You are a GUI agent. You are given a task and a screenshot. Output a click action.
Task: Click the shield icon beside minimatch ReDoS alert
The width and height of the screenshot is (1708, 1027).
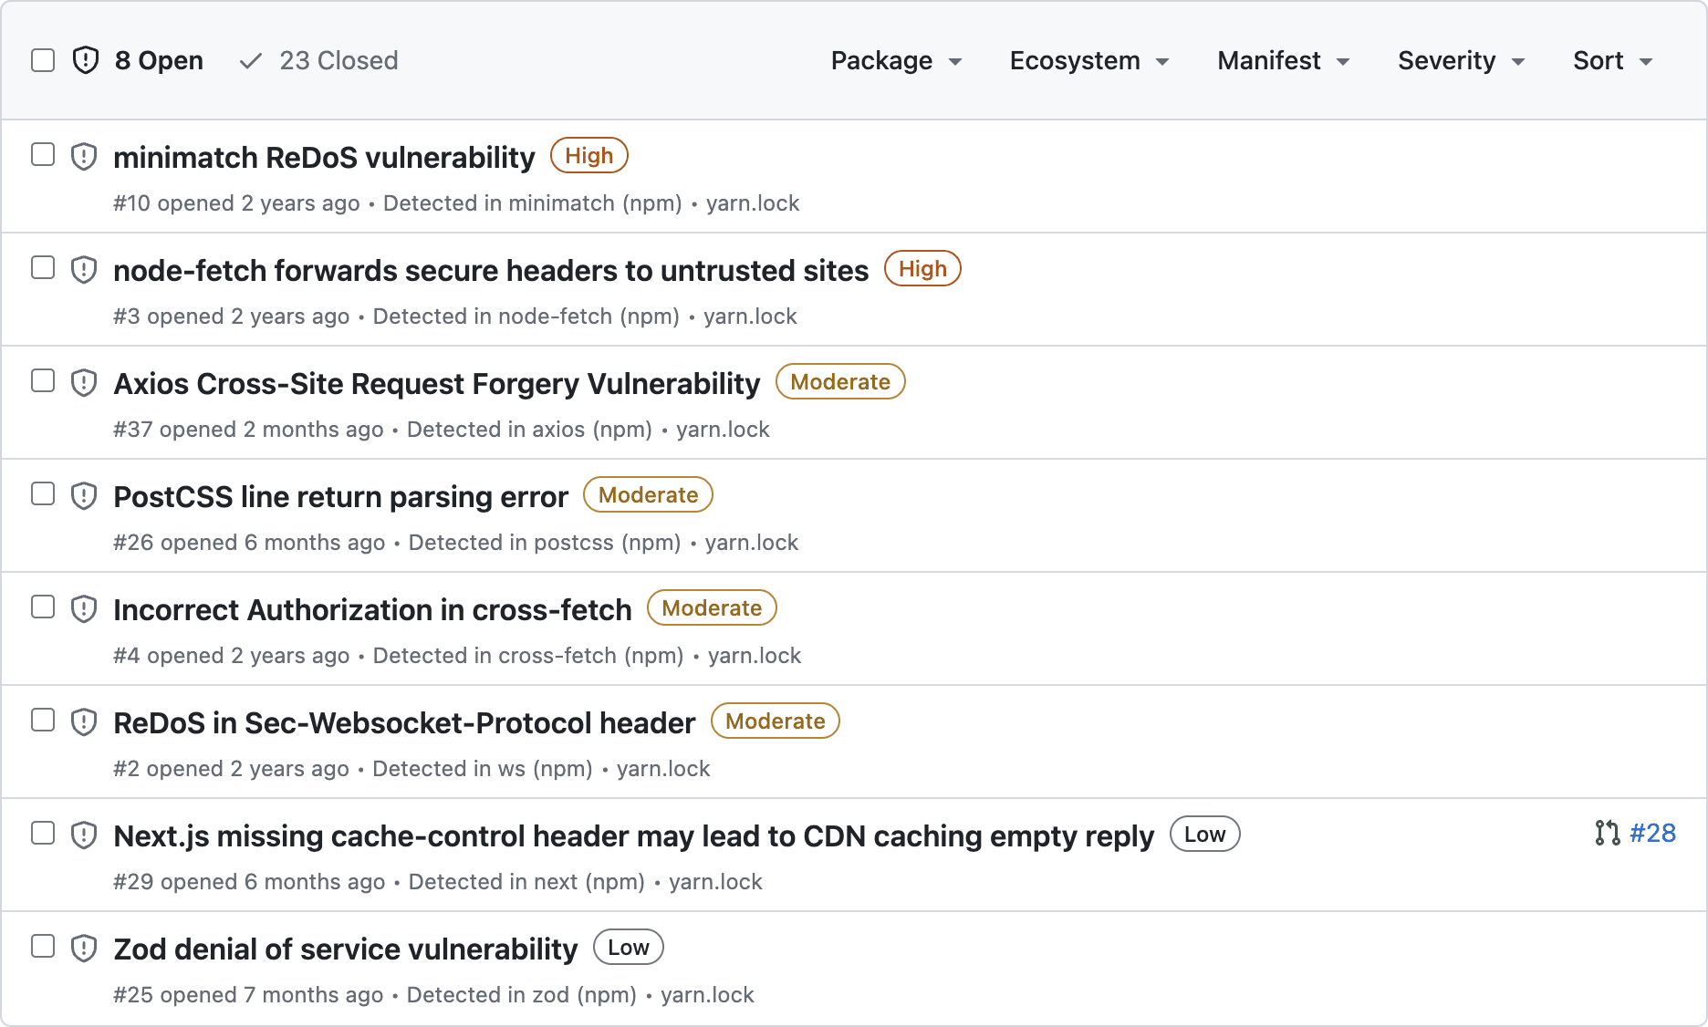coord(84,157)
